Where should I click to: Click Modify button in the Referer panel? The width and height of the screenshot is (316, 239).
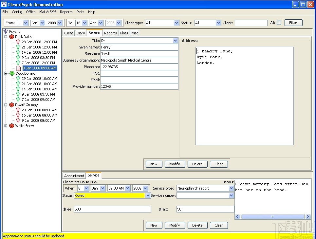[x=175, y=164]
